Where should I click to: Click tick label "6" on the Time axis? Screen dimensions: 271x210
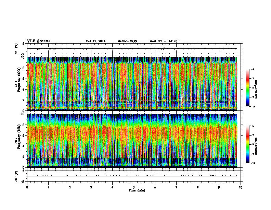(x=155, y=187)
